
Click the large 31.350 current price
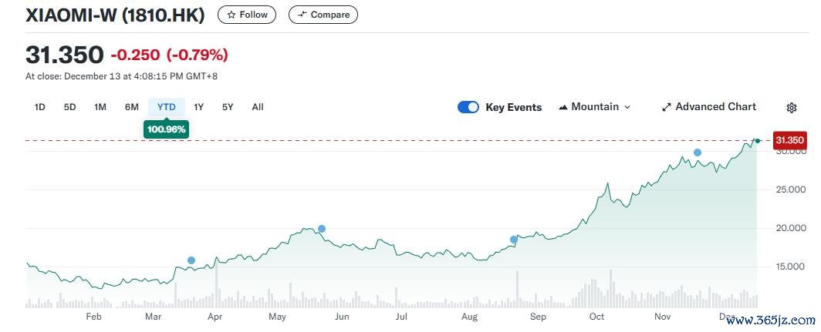point(65,55)
